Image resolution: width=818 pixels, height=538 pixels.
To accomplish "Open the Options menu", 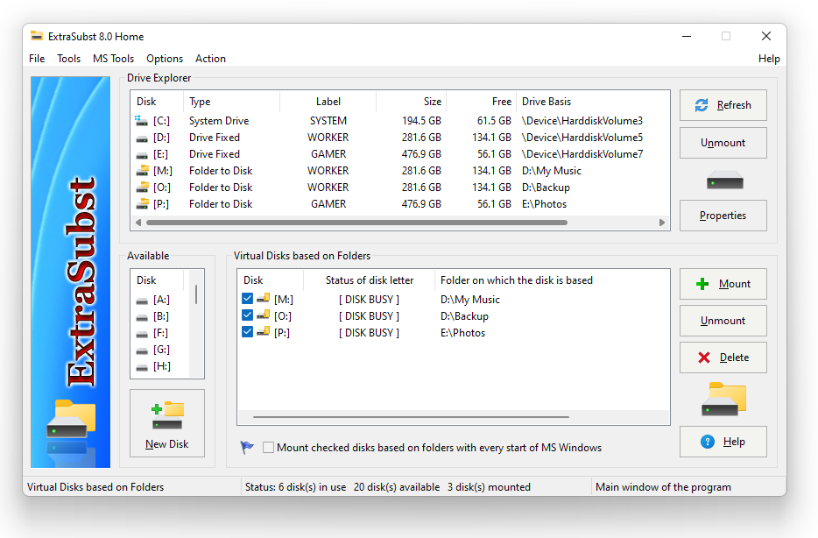I will [165, 59].
